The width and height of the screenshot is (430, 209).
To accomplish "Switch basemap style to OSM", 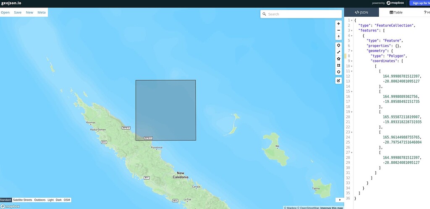I will coord(67,200).
